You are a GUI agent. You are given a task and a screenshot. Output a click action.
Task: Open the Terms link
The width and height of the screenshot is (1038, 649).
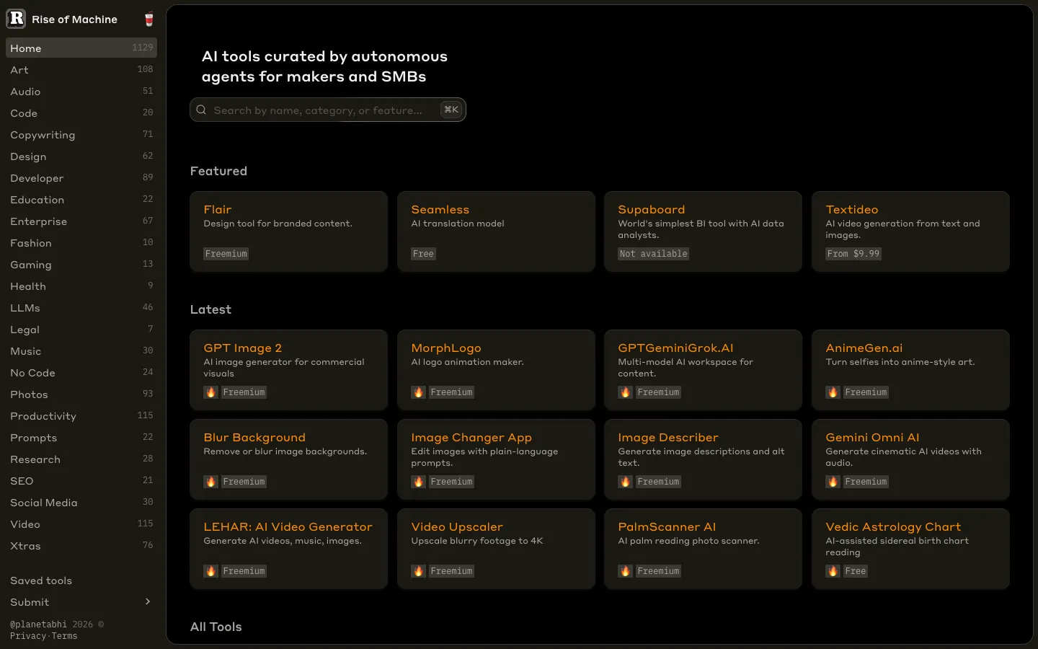coord(64,636)
